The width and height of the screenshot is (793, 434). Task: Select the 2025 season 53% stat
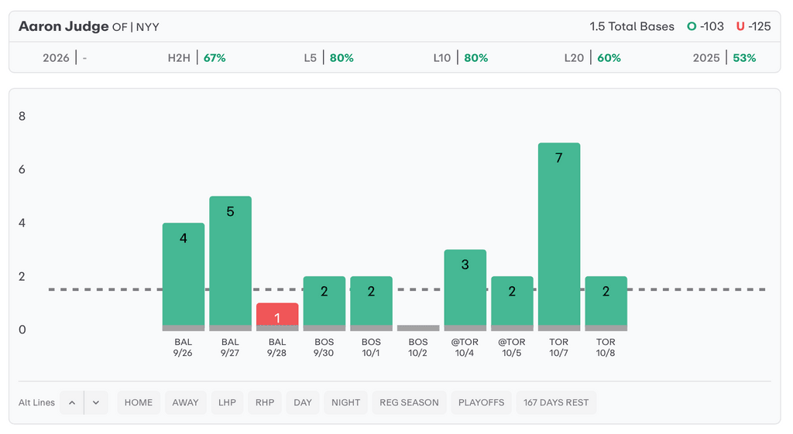(x=724, y=57)
